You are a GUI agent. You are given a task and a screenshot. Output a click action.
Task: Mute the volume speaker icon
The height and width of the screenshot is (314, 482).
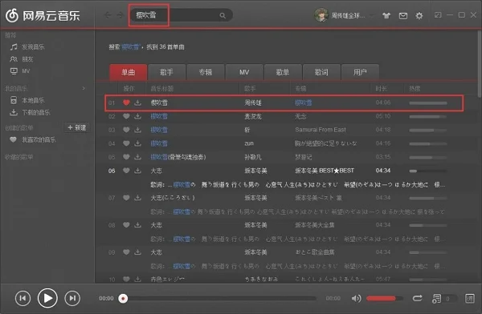(356, 298)
